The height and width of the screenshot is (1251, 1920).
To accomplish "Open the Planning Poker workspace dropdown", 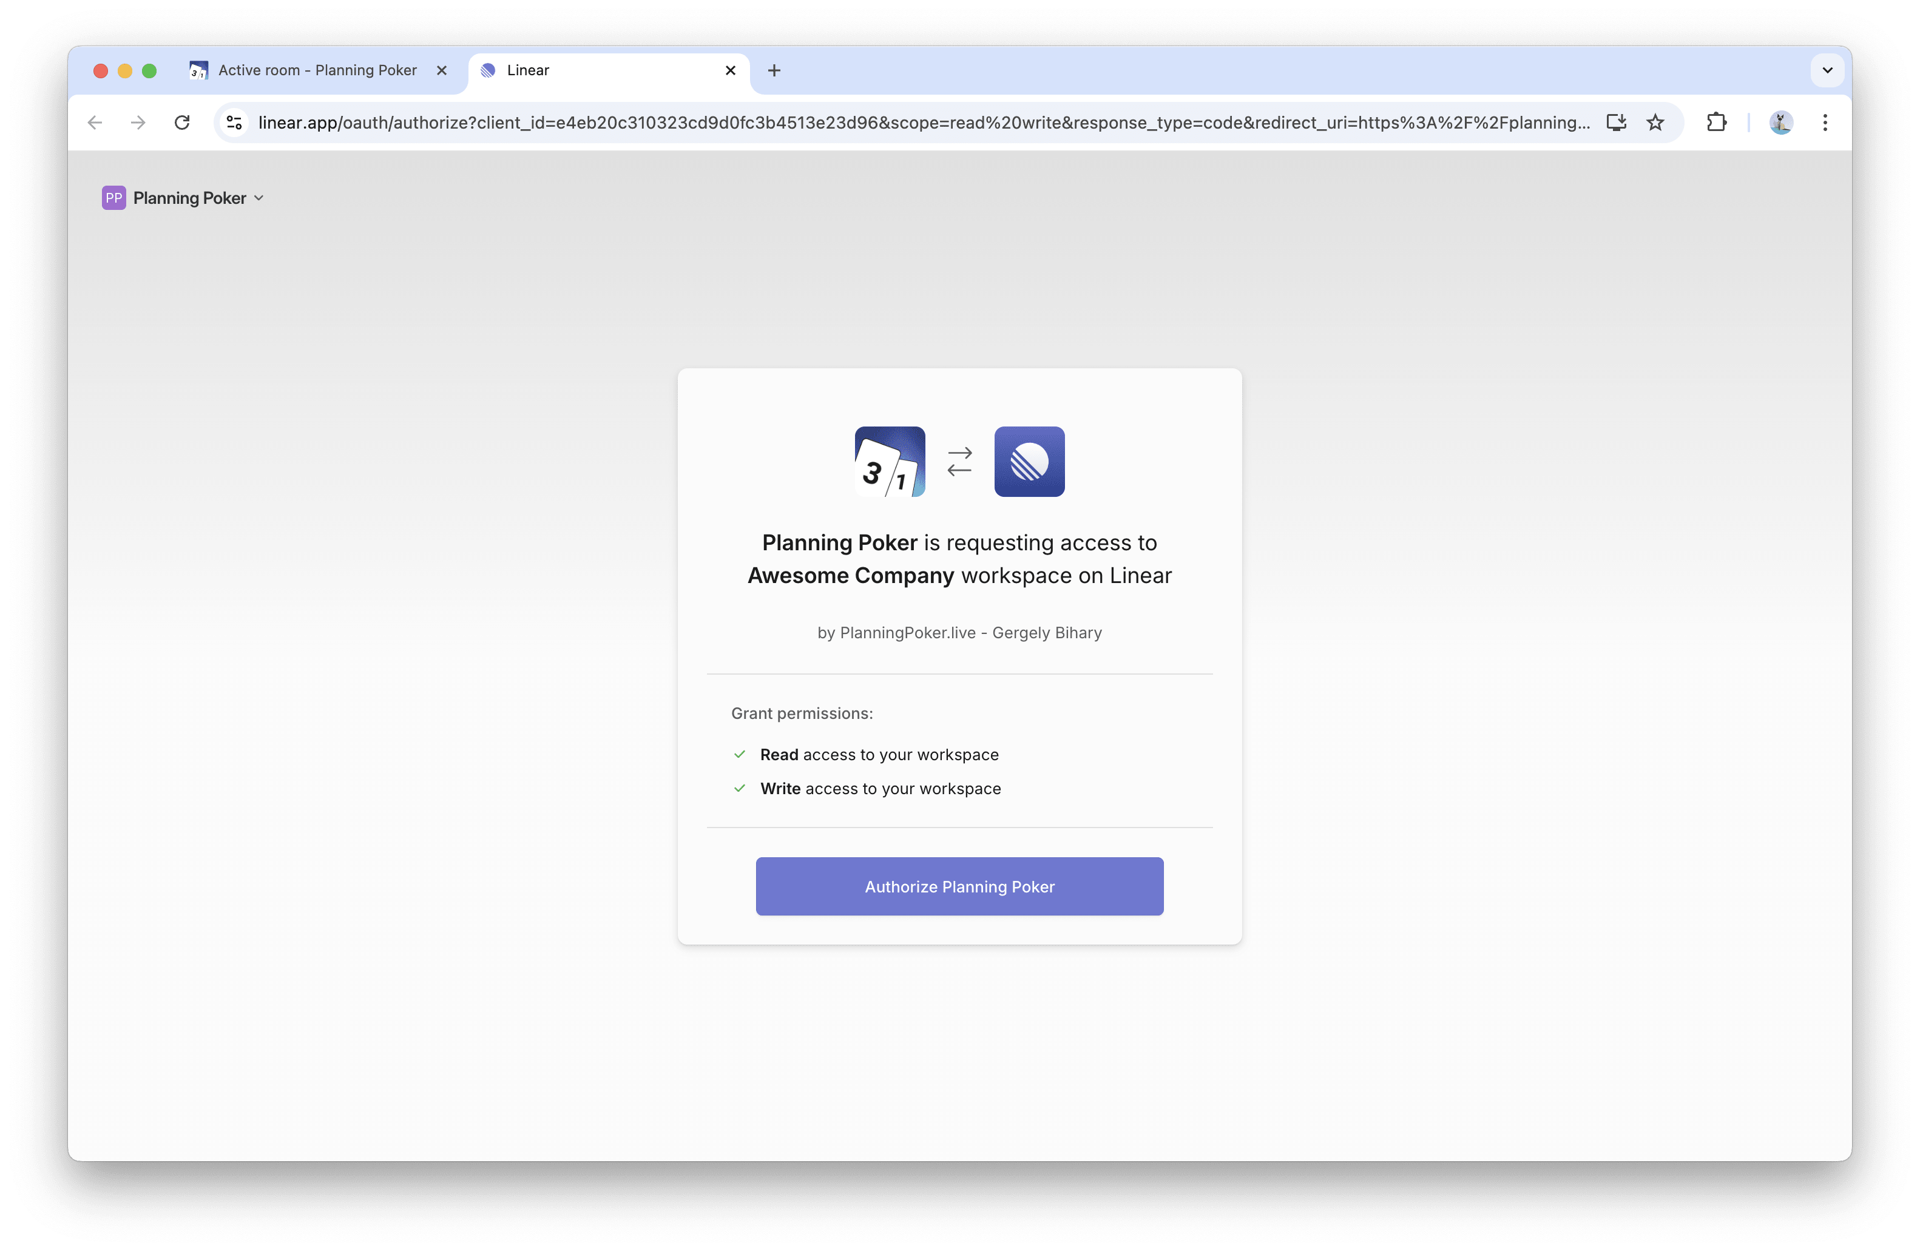I will (183, 198).
